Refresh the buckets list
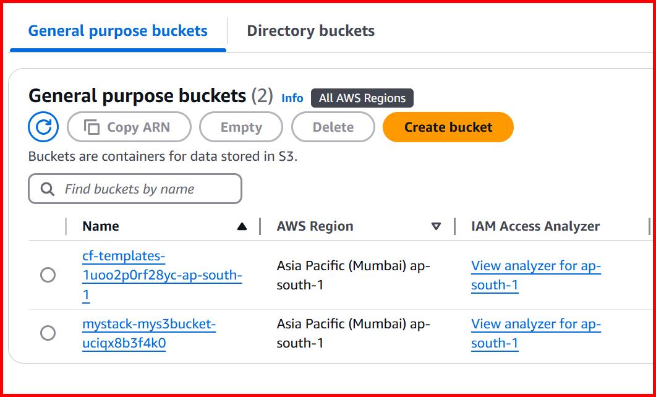 click(x=43, y=127)
